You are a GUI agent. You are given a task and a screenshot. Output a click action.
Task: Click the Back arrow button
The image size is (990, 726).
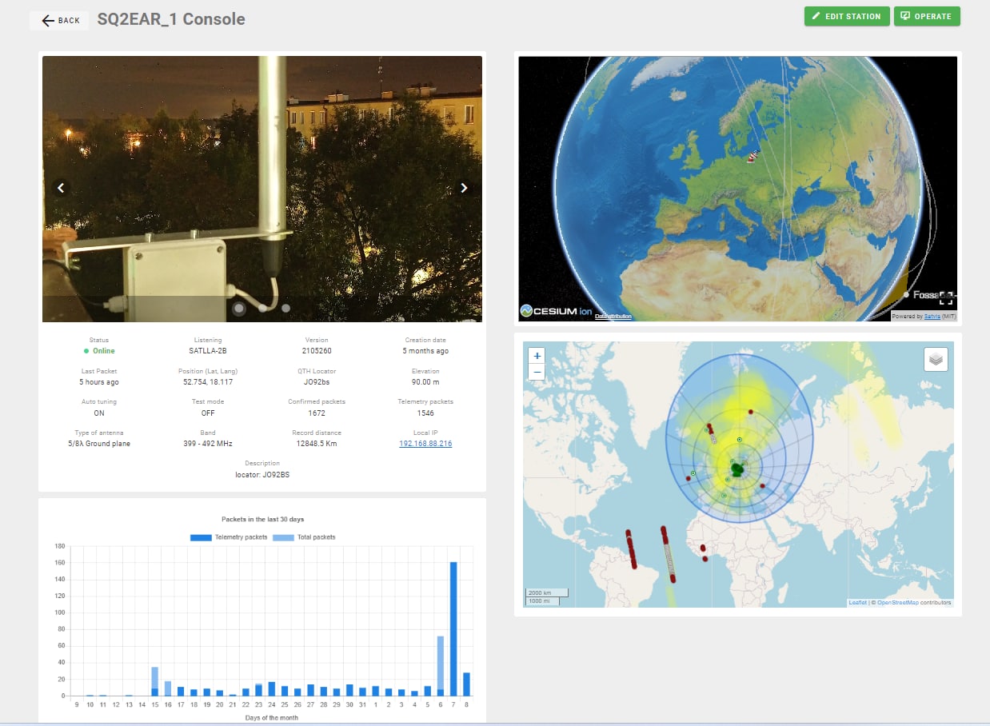[x=60, y=20]
